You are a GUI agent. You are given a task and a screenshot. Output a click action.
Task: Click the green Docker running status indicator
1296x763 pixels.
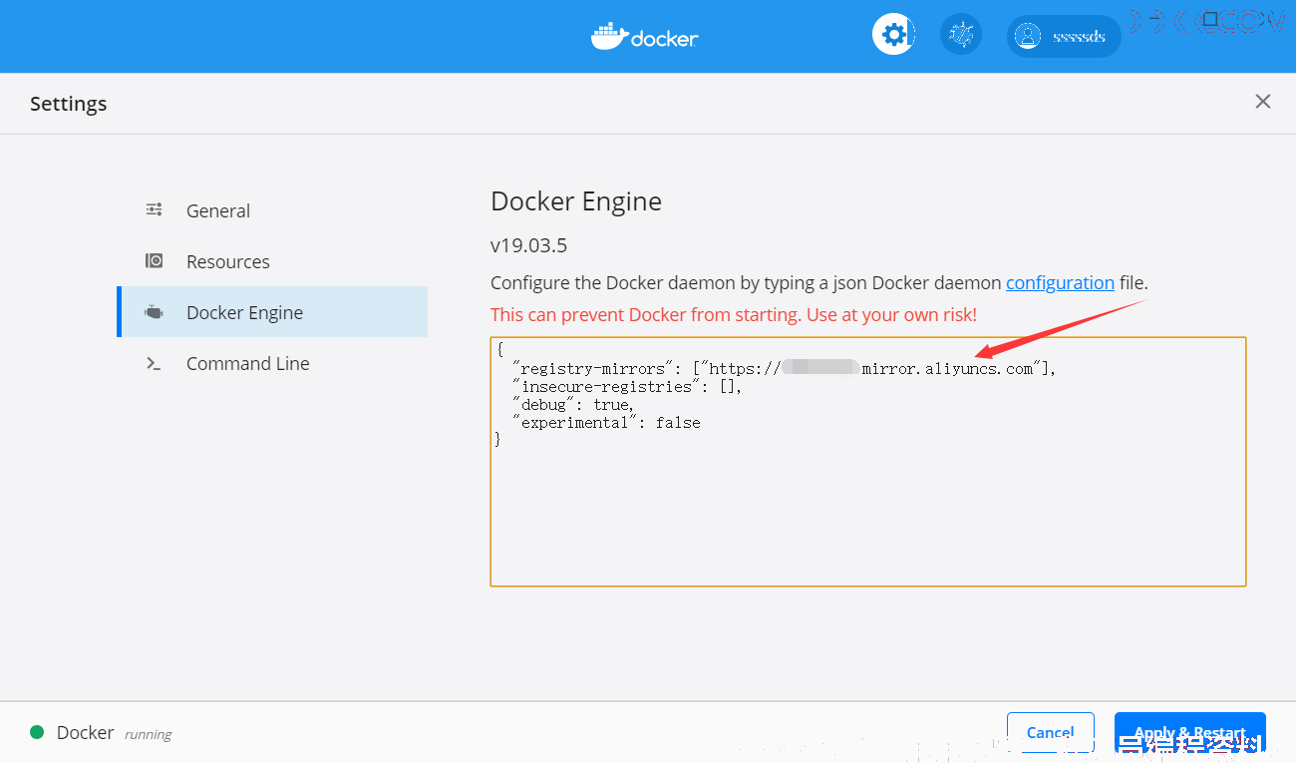coord(37,732)
